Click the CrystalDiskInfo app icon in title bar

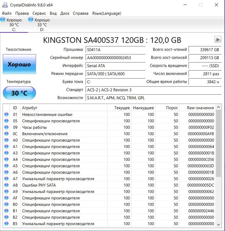[x=5, y=5]
